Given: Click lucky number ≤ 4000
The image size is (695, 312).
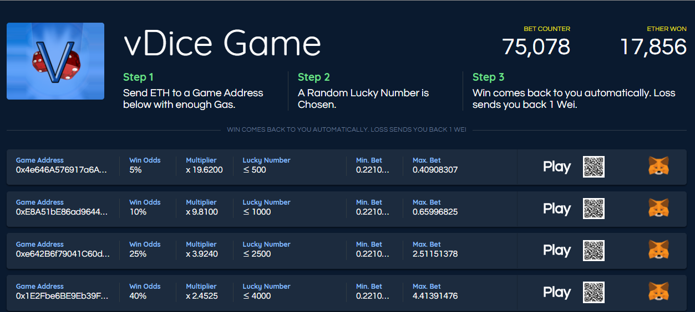Looking at the screenshot, I should coord(257,296).
